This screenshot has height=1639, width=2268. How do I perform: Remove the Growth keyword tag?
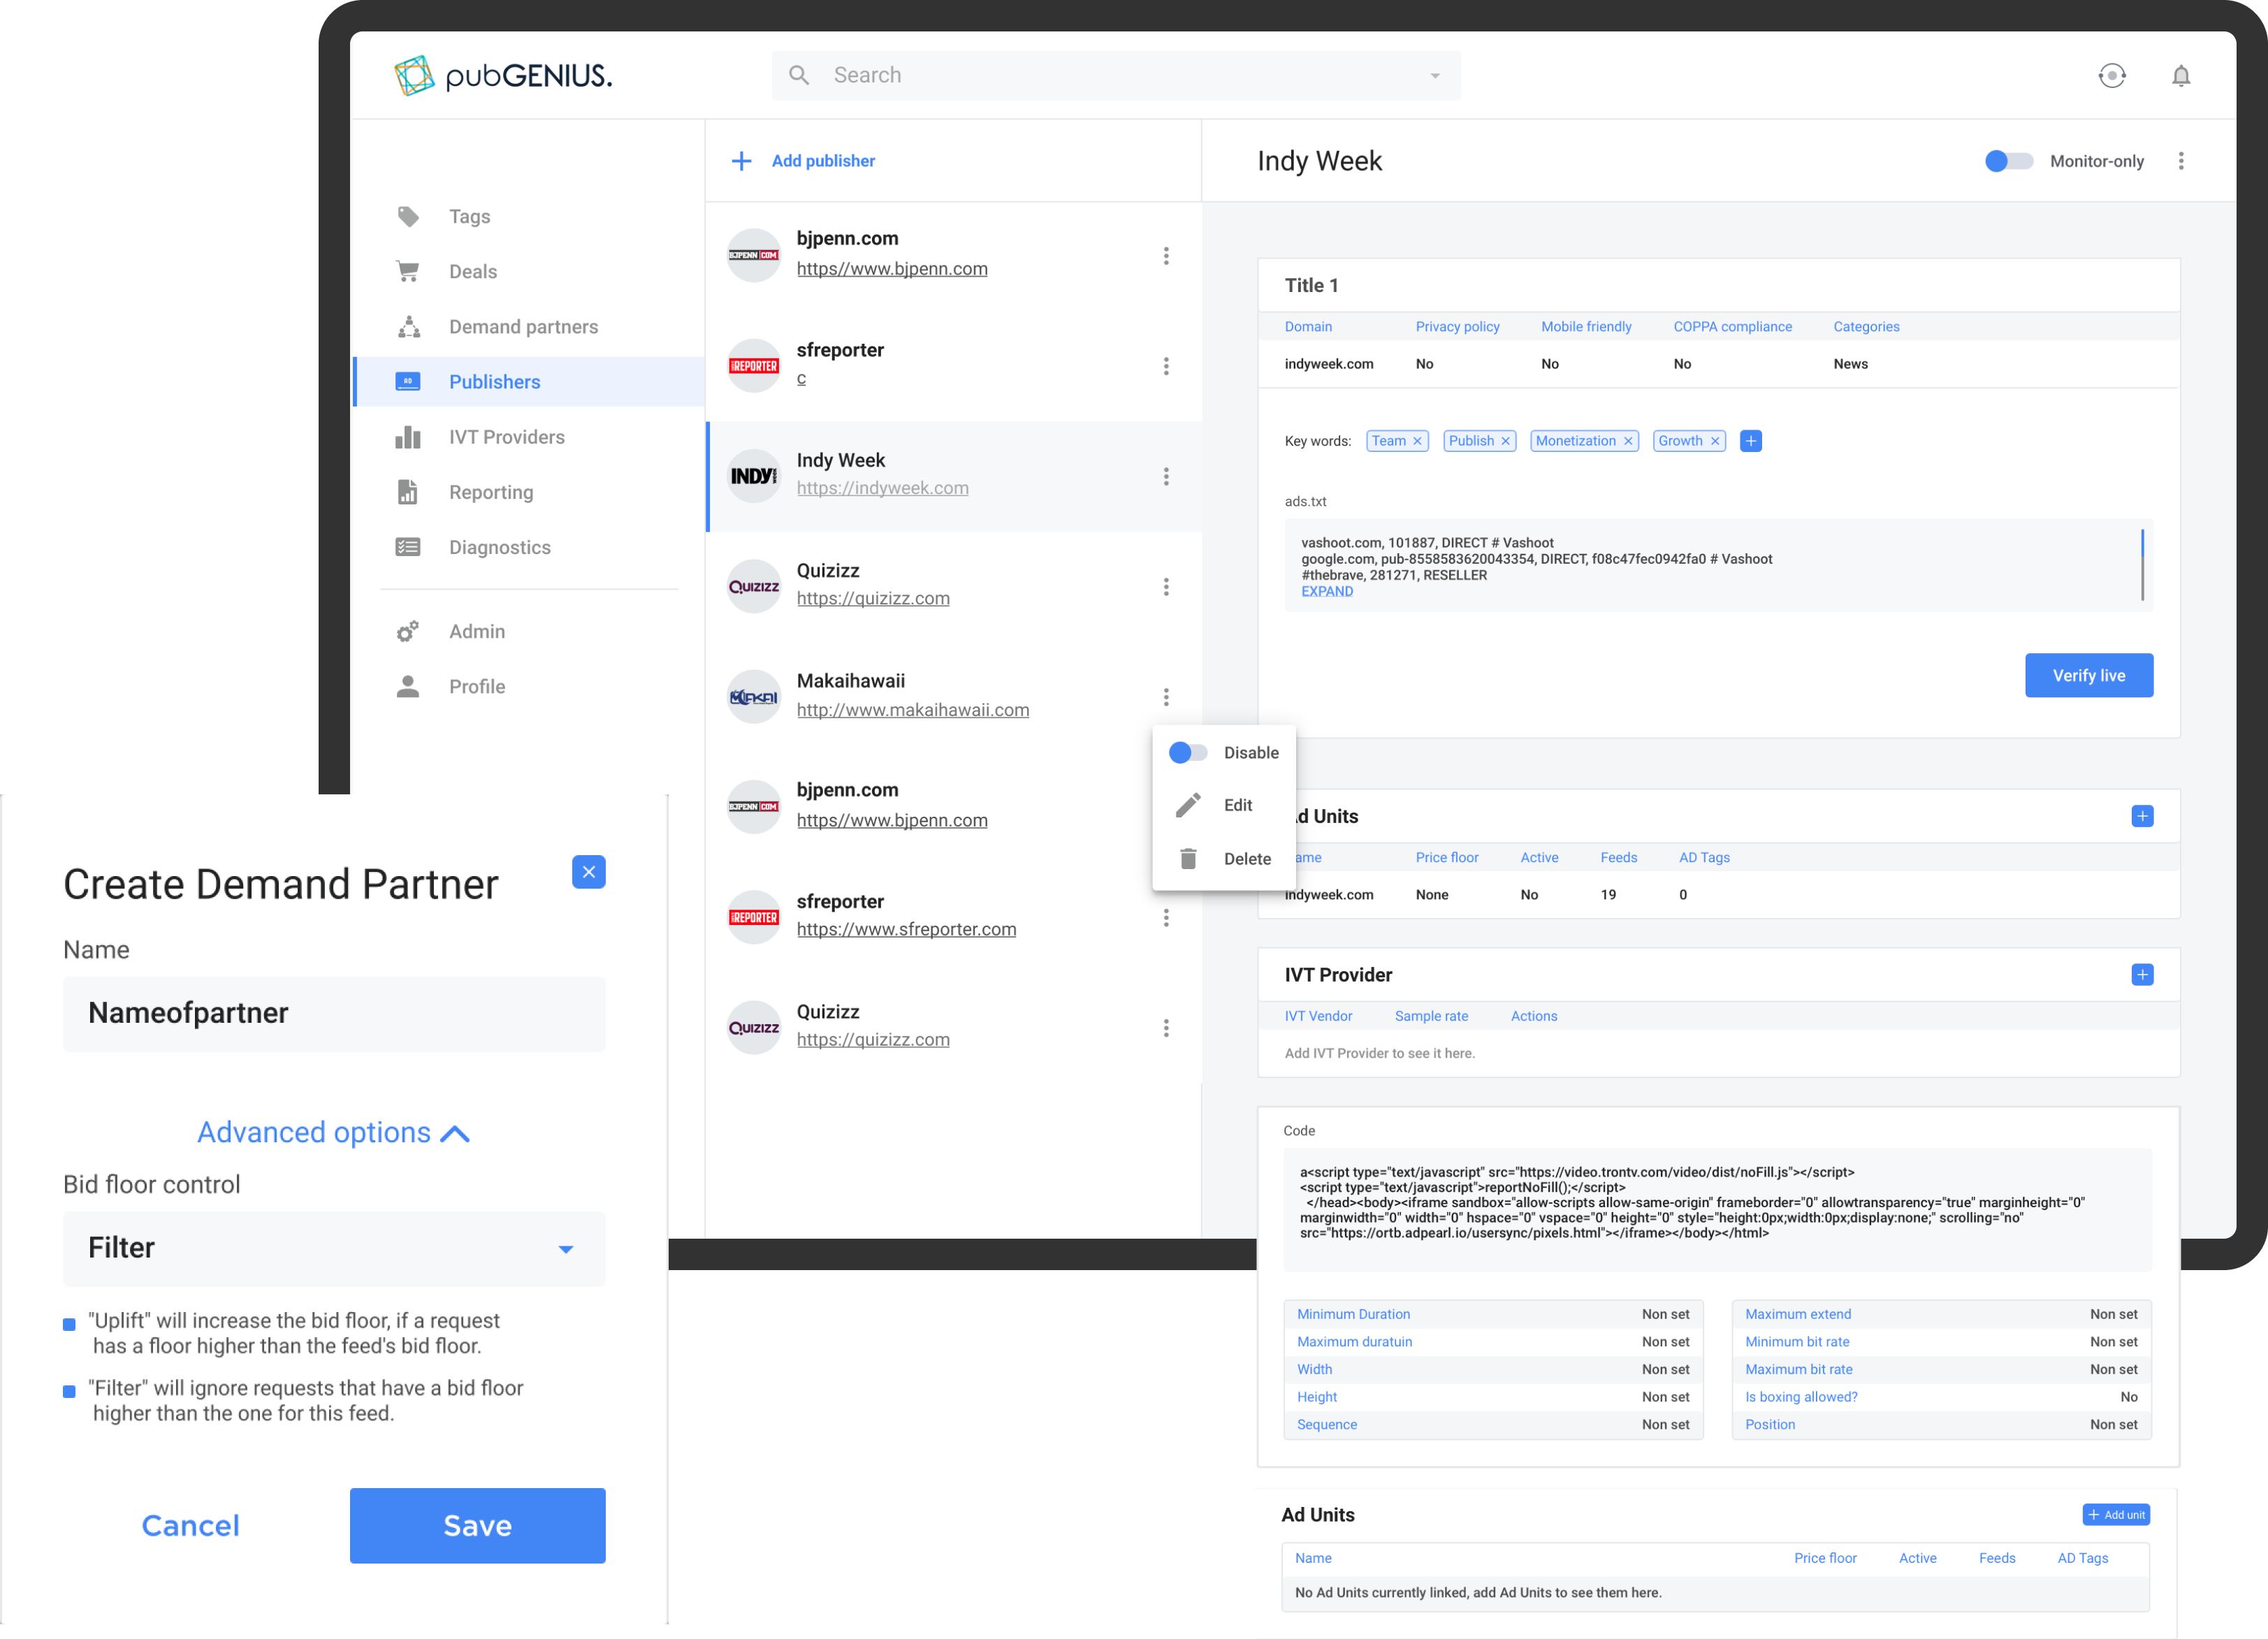click(1714, 440)
